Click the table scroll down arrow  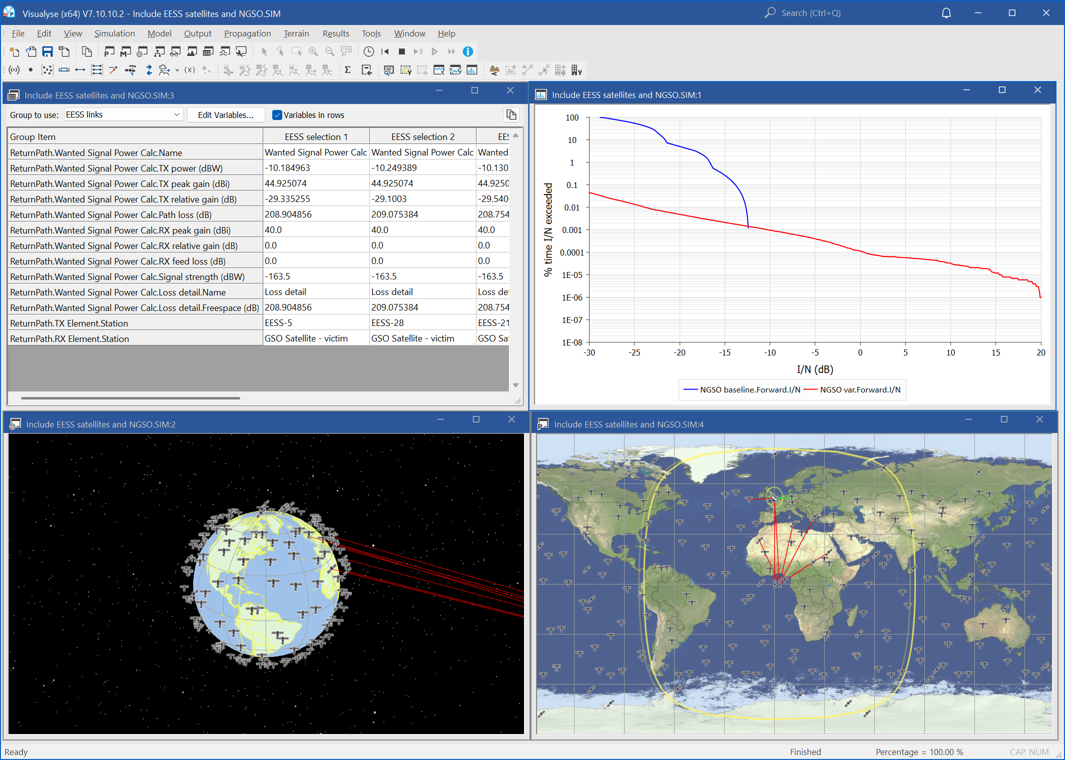[515, 385]
